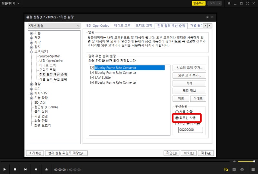The width and height of the screenshot is (258, 174).
Task: Open the 팟플레이어 main menu dropdown
Action: 11,3
